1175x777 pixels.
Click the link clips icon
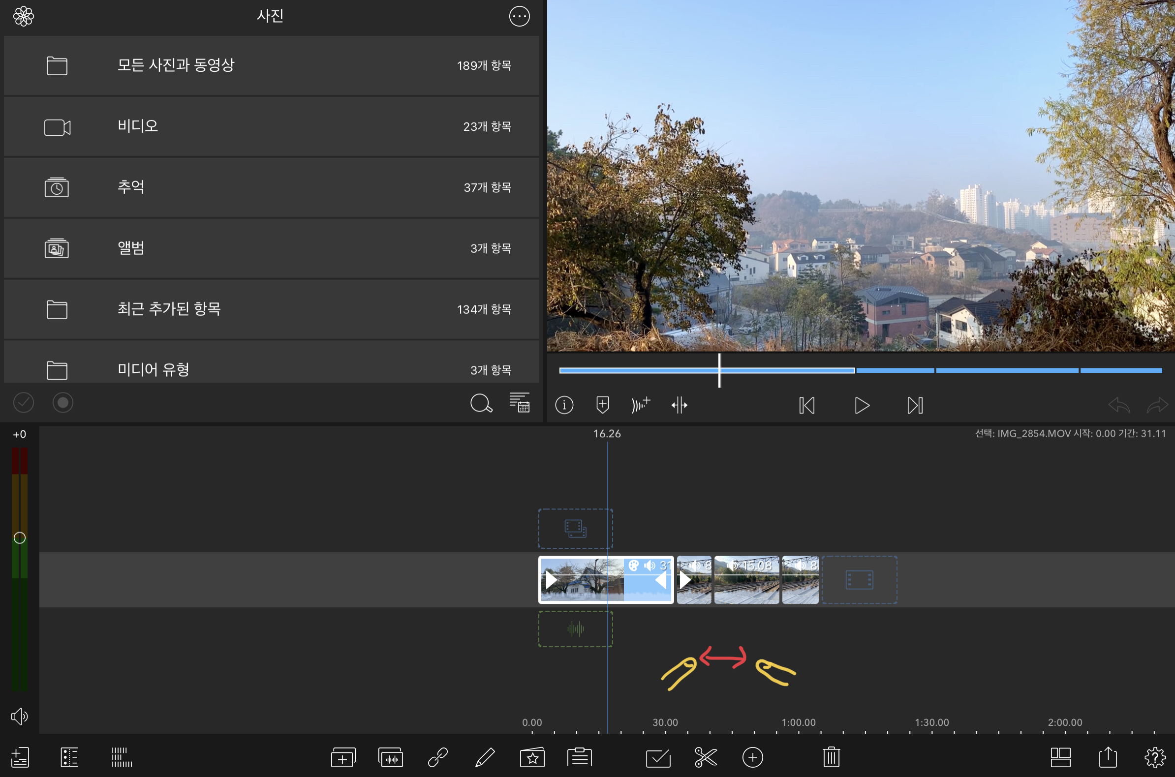coord(438,757)
